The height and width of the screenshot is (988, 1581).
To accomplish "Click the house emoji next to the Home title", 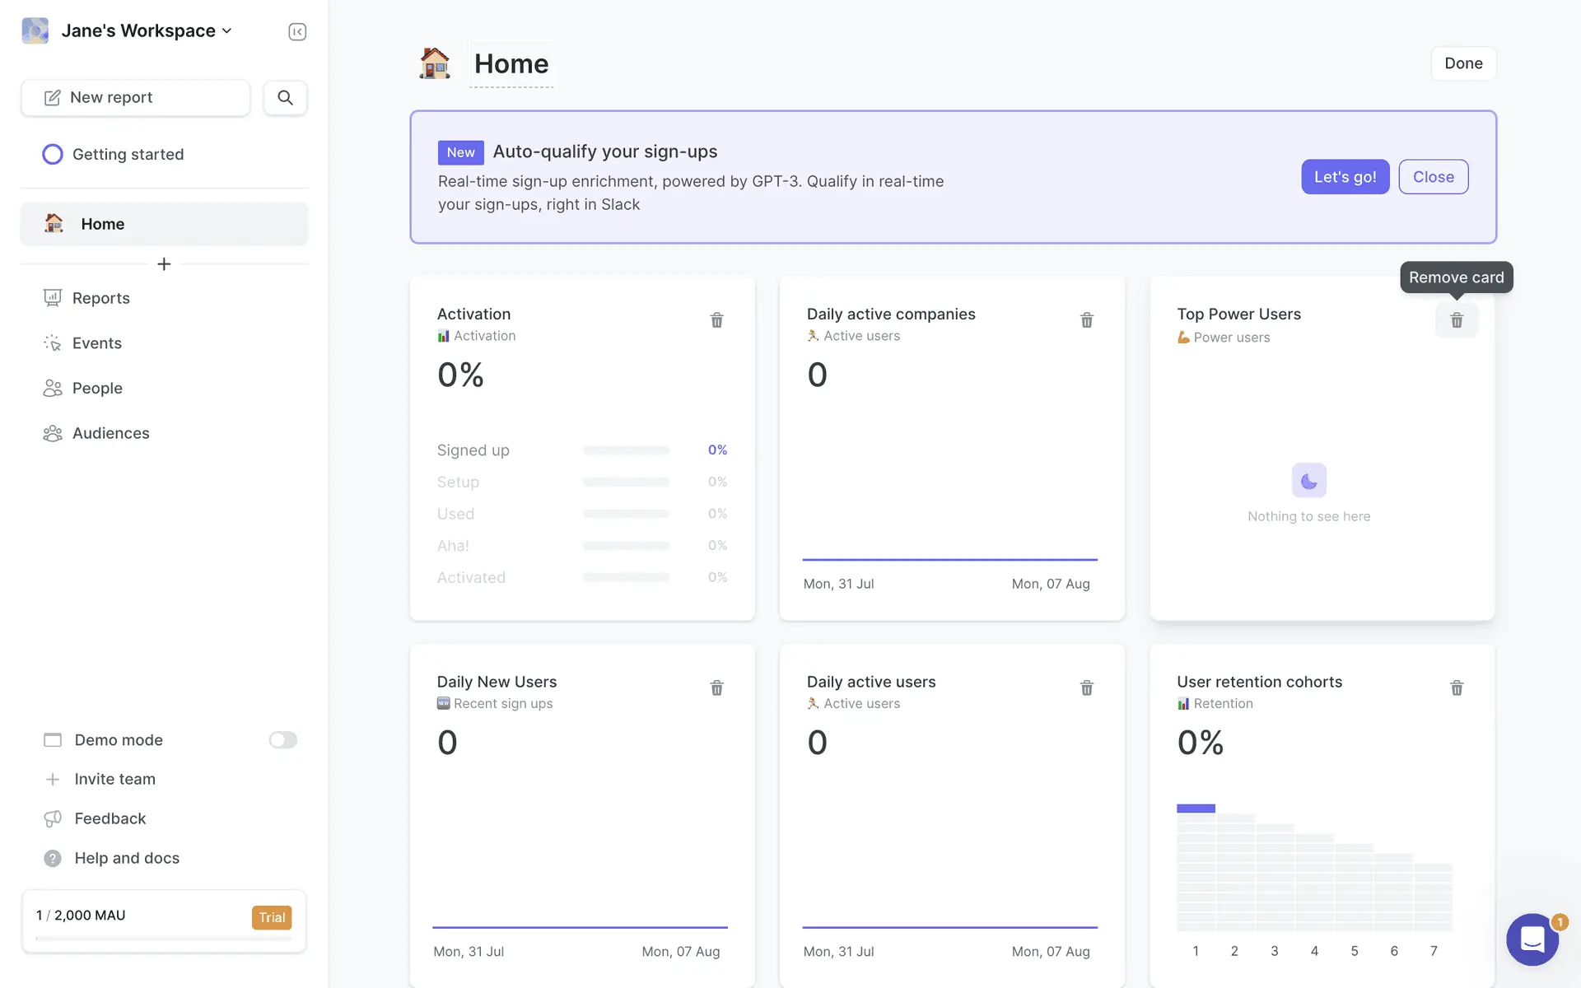I will [435, 63].
